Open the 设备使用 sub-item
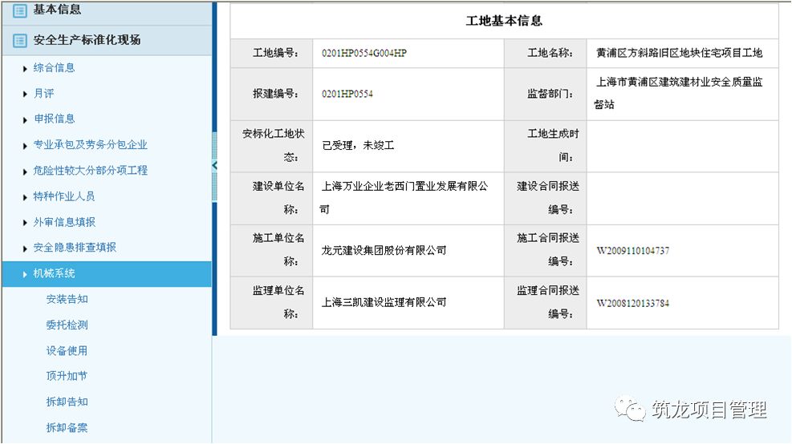This screenshot has height=444, width=792. coord(67,351)
